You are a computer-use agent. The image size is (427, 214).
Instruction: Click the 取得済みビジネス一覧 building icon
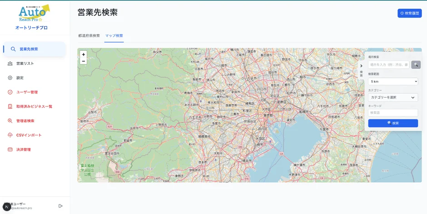[x=10, y=106]
